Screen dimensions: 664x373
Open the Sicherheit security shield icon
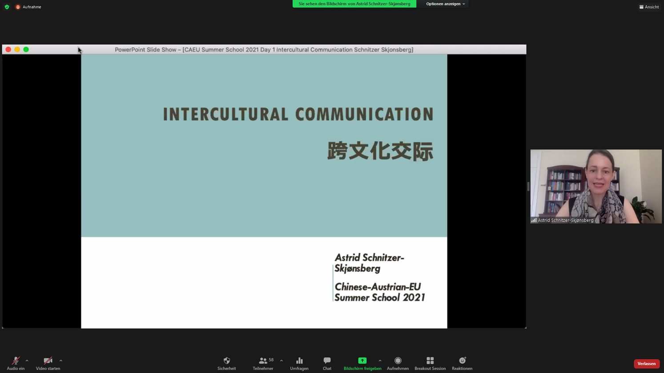pyautogui.click(x=226, y=361)
